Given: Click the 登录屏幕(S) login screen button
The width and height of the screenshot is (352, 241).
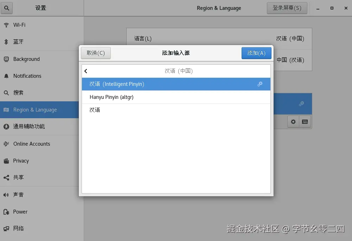Looking at the screenshot, I should tap(287, 8).
